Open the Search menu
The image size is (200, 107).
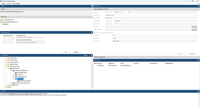pyautogui.click(x=9, y=4)
